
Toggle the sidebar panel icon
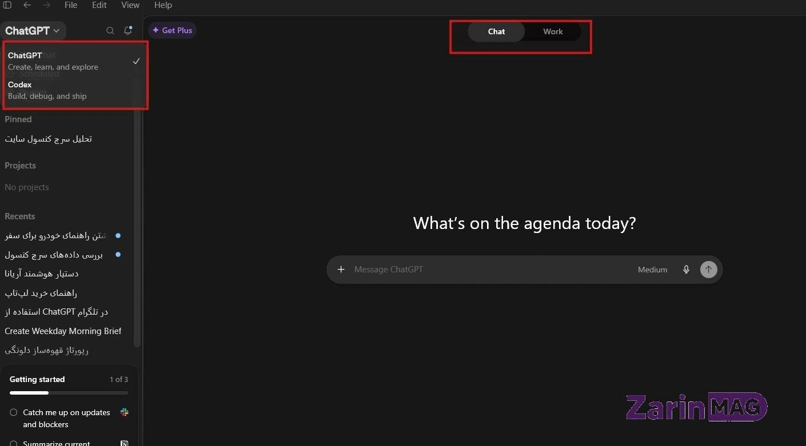(x=7, y=5)
